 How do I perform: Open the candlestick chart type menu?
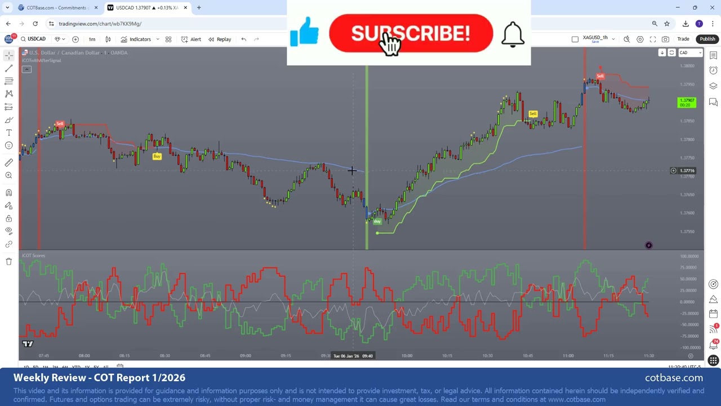click(x=108, y=39)
